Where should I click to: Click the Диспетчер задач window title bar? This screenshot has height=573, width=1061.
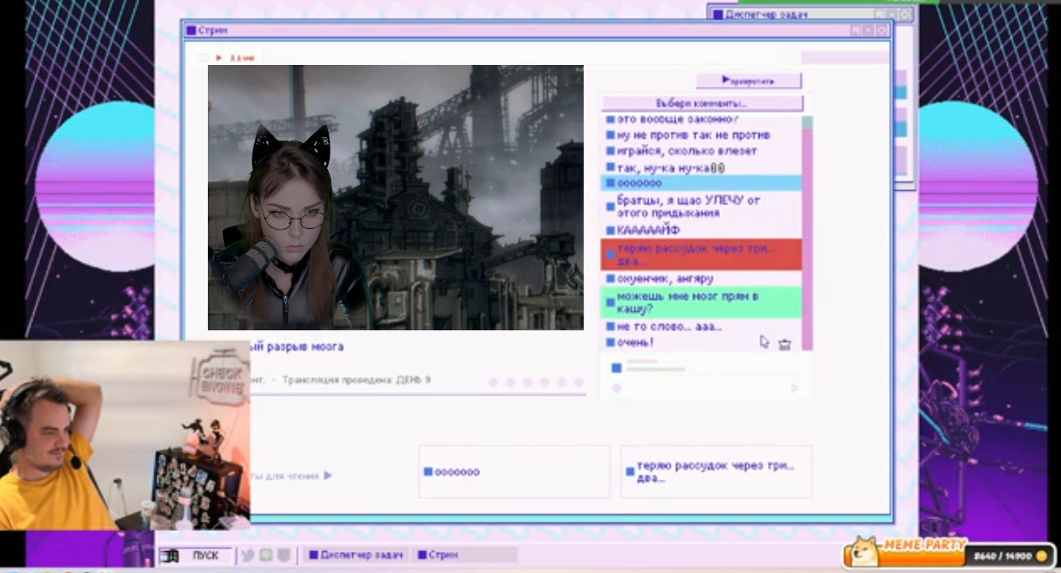click(x=811, y=14)
